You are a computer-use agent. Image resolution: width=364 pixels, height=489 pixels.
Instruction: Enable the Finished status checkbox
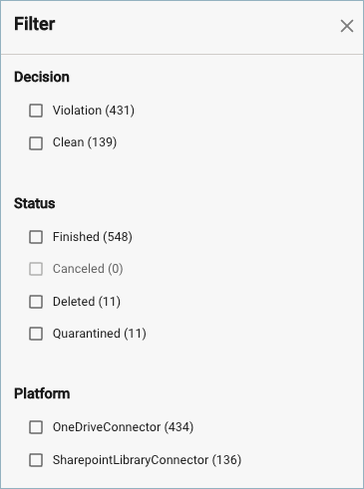click(36, 237)
